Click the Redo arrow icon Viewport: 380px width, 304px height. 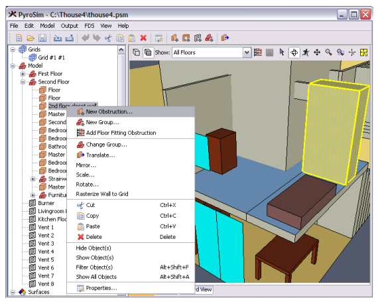tap(97, 38)
